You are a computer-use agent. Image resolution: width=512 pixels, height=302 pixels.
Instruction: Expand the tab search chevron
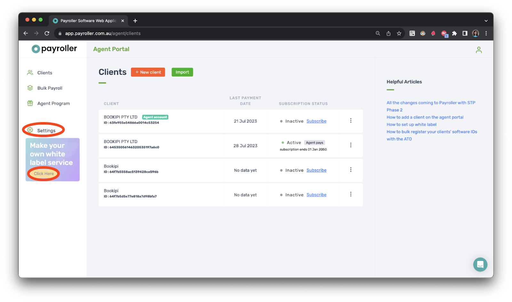tap(486, 21)
